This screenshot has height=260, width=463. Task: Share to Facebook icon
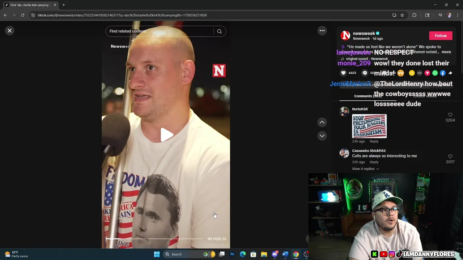point(443,73)
